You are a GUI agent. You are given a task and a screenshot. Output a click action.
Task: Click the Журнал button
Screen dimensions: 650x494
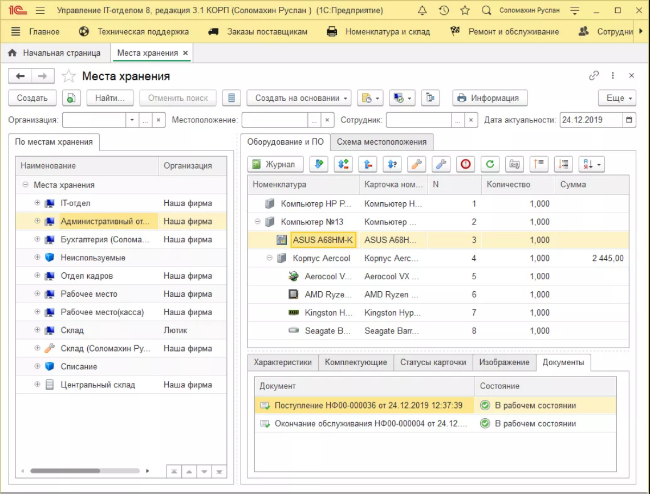click(275, 164)
